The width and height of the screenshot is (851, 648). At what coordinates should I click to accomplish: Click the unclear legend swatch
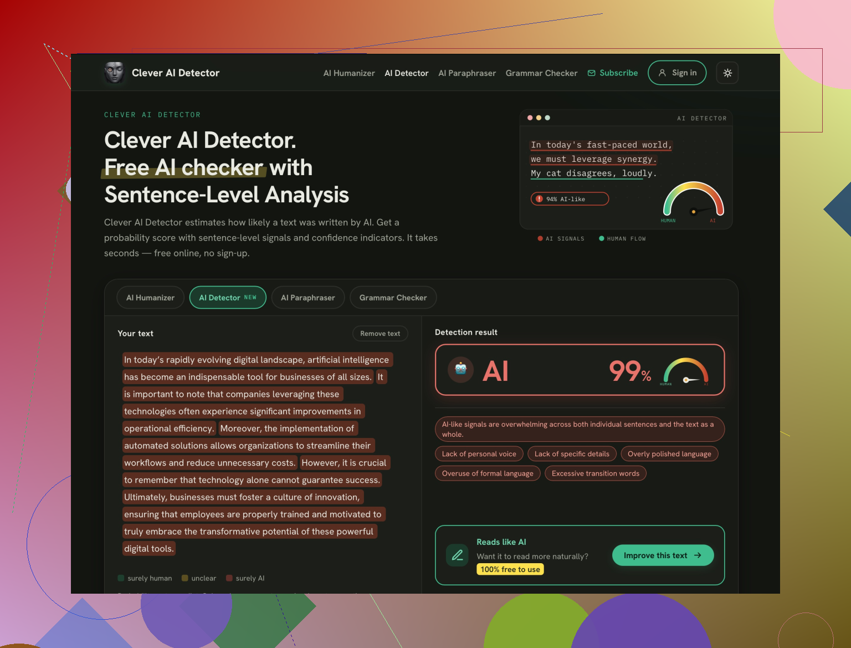pos(185,578)
